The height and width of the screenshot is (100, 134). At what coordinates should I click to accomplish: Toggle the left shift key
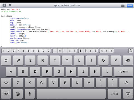pyautogui.click(x=6, y=83)
